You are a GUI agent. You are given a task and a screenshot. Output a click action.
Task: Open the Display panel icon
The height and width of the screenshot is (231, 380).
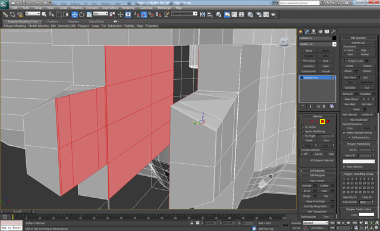pyautogui.click(x=327, y=32)
